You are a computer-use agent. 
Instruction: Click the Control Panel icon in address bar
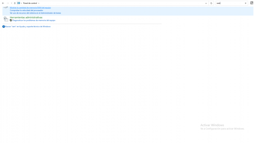coord(19,3)
